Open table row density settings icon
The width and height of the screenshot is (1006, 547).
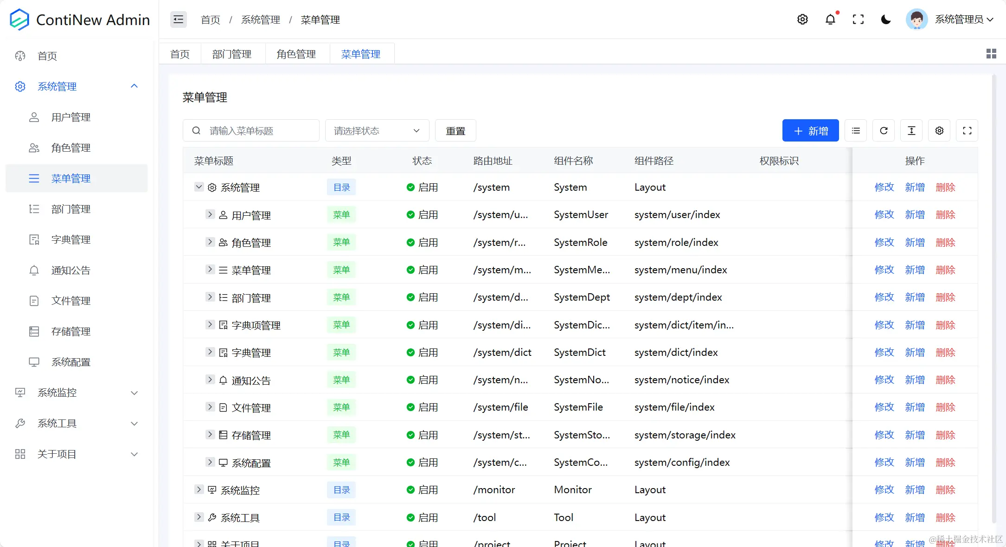click(911, 130)
